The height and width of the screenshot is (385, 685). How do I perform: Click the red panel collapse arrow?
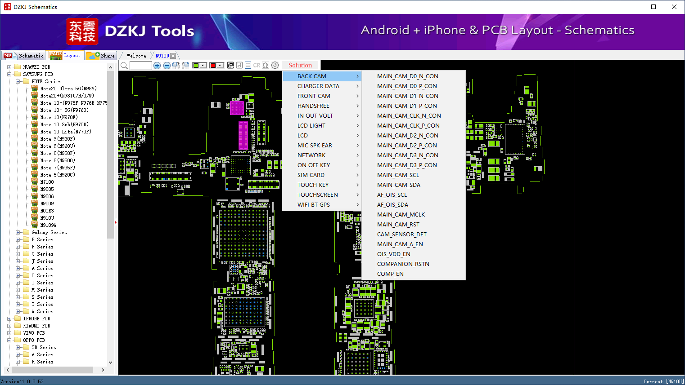[x=116, y=222]
